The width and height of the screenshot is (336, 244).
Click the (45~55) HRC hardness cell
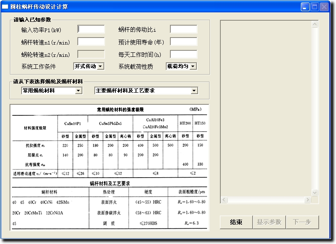coord(148,202)
